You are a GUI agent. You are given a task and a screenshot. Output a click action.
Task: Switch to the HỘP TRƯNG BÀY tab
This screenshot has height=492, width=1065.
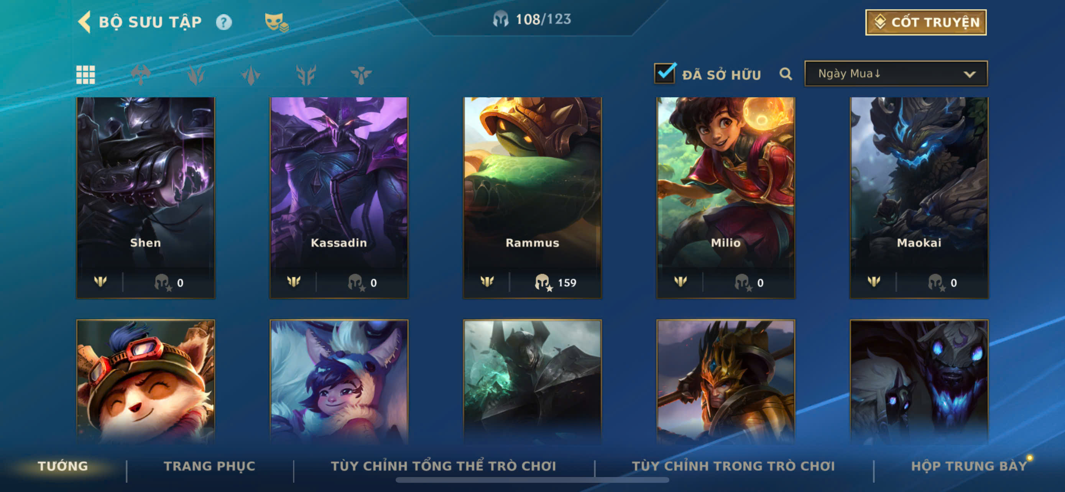tap(969, 466)
